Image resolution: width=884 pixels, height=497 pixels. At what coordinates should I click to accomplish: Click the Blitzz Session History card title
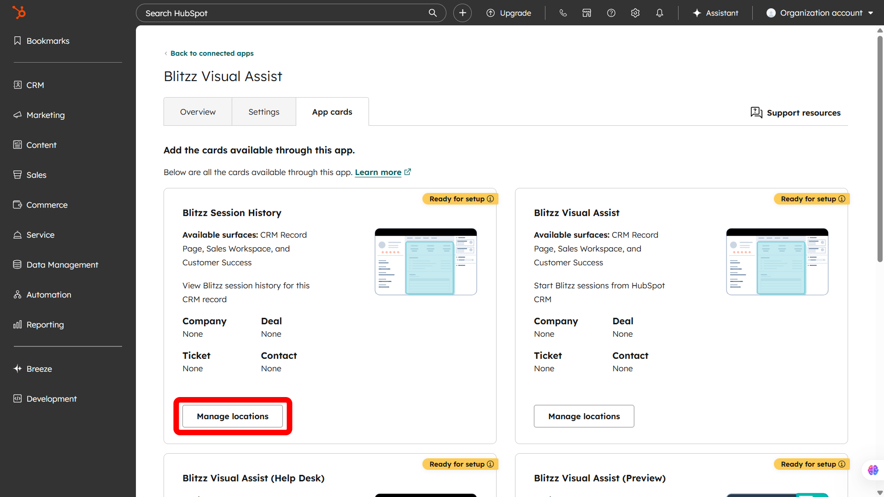232,213
